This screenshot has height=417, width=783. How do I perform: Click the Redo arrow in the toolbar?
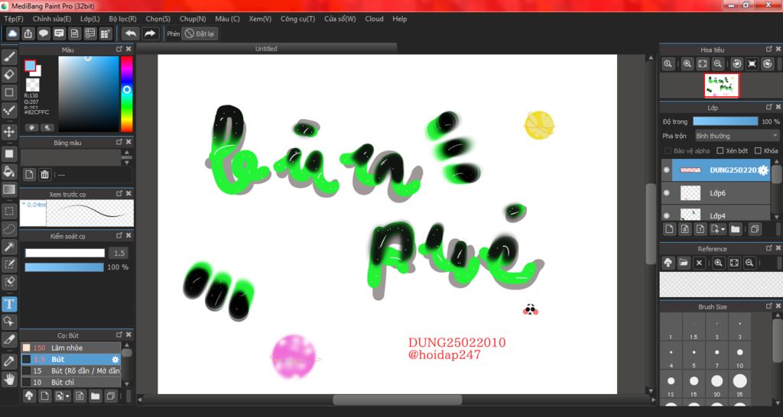pyautogui.click(x=149, y=34)
